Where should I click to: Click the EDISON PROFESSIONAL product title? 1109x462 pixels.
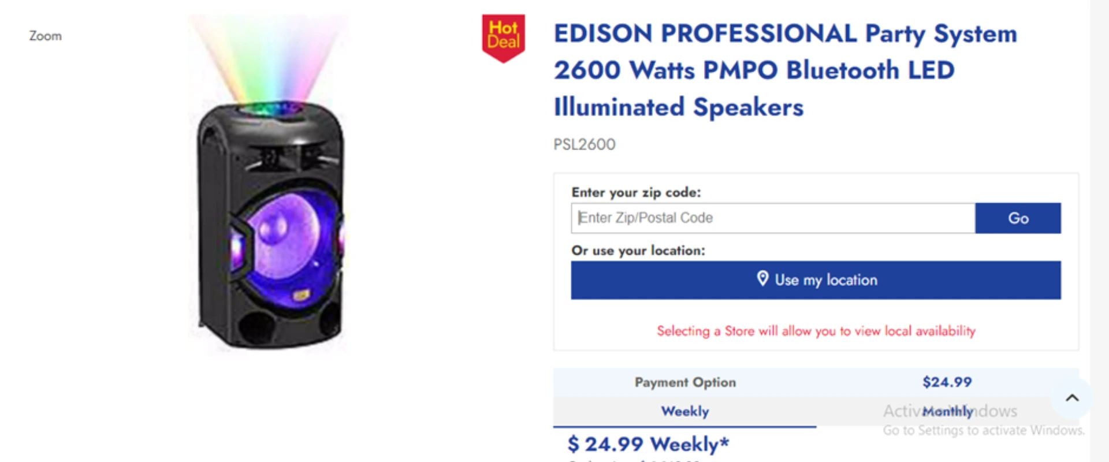tap(786, 69)
